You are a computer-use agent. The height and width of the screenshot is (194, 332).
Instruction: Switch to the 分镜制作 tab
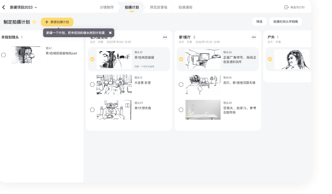(107, 7)
